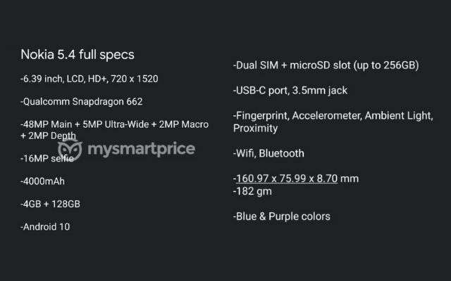Click the Wifi, Bluetooth line

[268, 153]
